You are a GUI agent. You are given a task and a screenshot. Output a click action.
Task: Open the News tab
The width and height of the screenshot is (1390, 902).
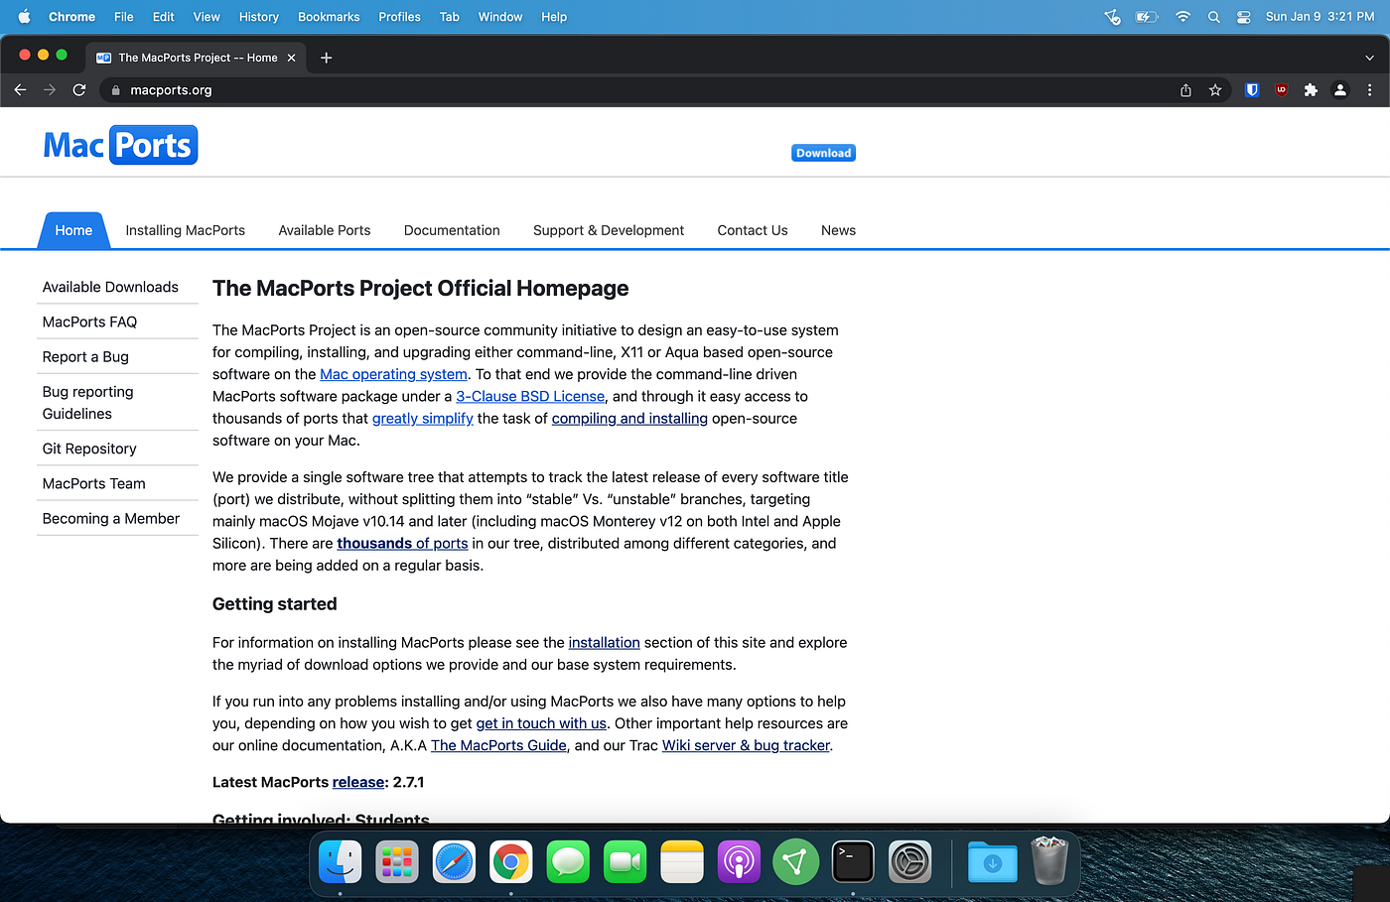tap(838, 230)
